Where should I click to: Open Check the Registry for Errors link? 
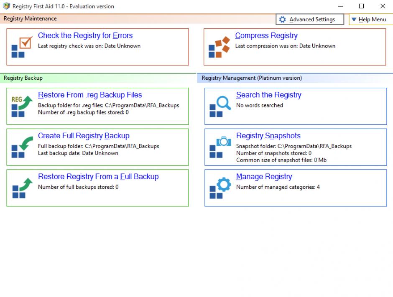[85, 36]
